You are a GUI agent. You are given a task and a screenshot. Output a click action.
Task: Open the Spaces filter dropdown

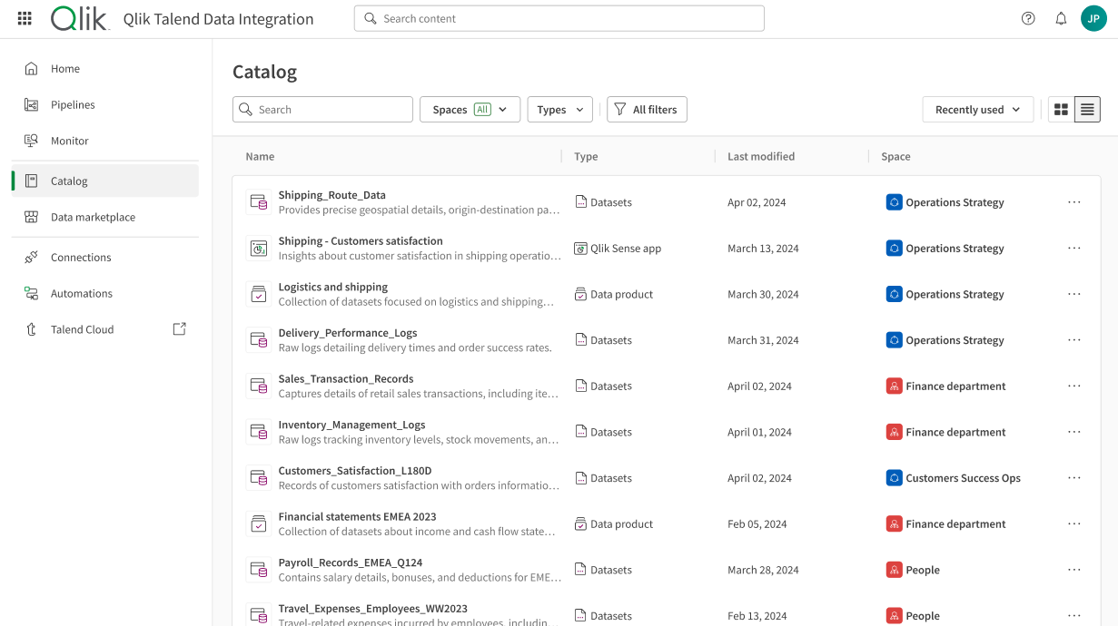click(x=470, y=109)
